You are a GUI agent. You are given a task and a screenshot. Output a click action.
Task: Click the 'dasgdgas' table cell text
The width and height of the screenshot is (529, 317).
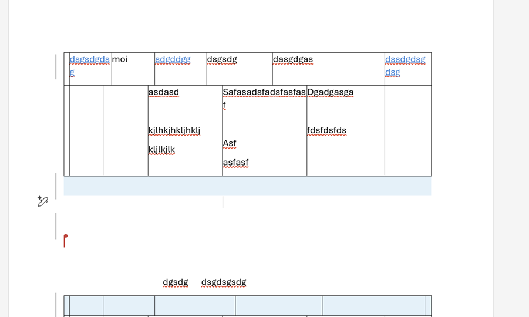(x=293, y=59)
